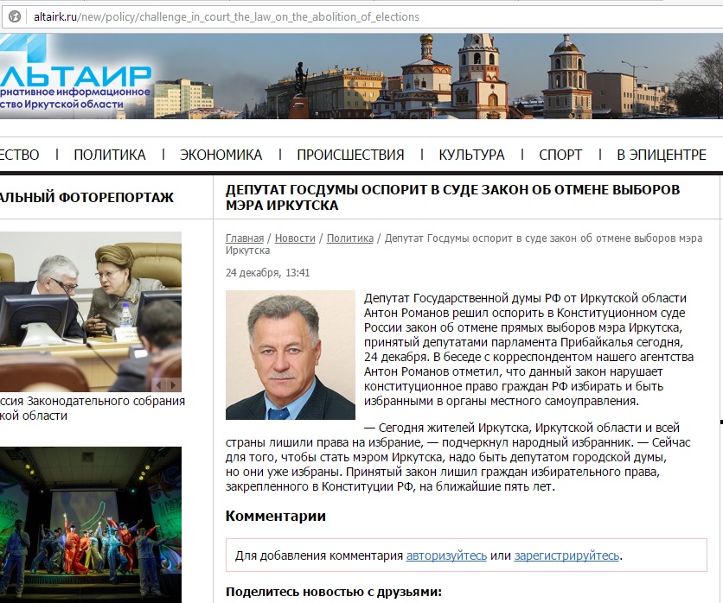Screen dimensions: 723x603
Task: Select the СПОРТ navigation item
Action: coord(560,154)
